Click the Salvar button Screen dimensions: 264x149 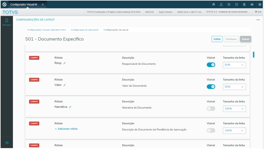(x=246, y=39)
